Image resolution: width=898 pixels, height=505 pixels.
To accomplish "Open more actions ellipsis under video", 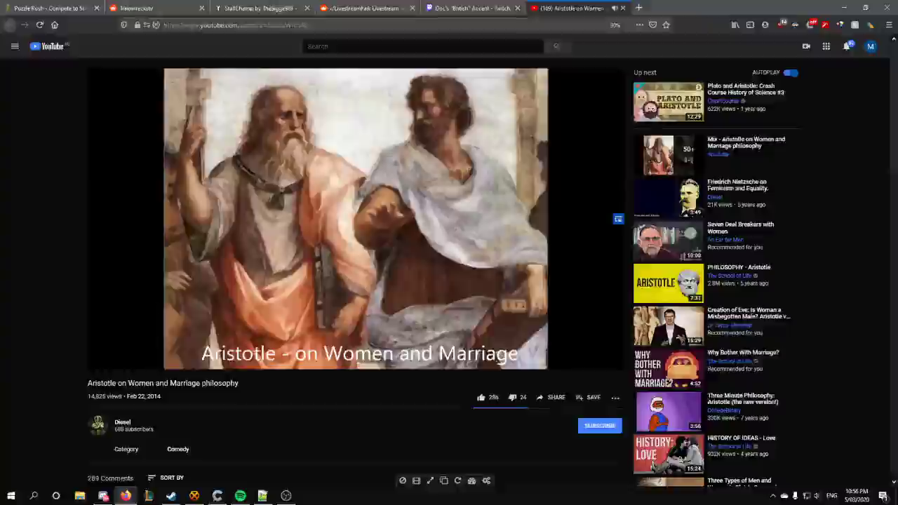I will tap(615, 398).
